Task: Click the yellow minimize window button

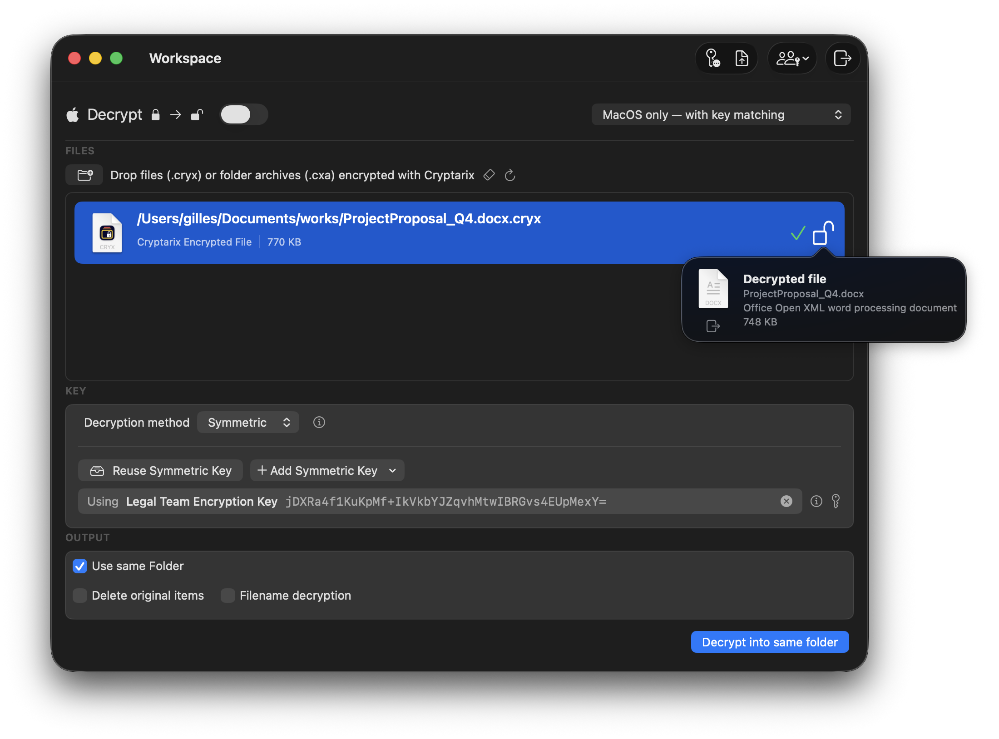Action: click(x=95, y=58)
